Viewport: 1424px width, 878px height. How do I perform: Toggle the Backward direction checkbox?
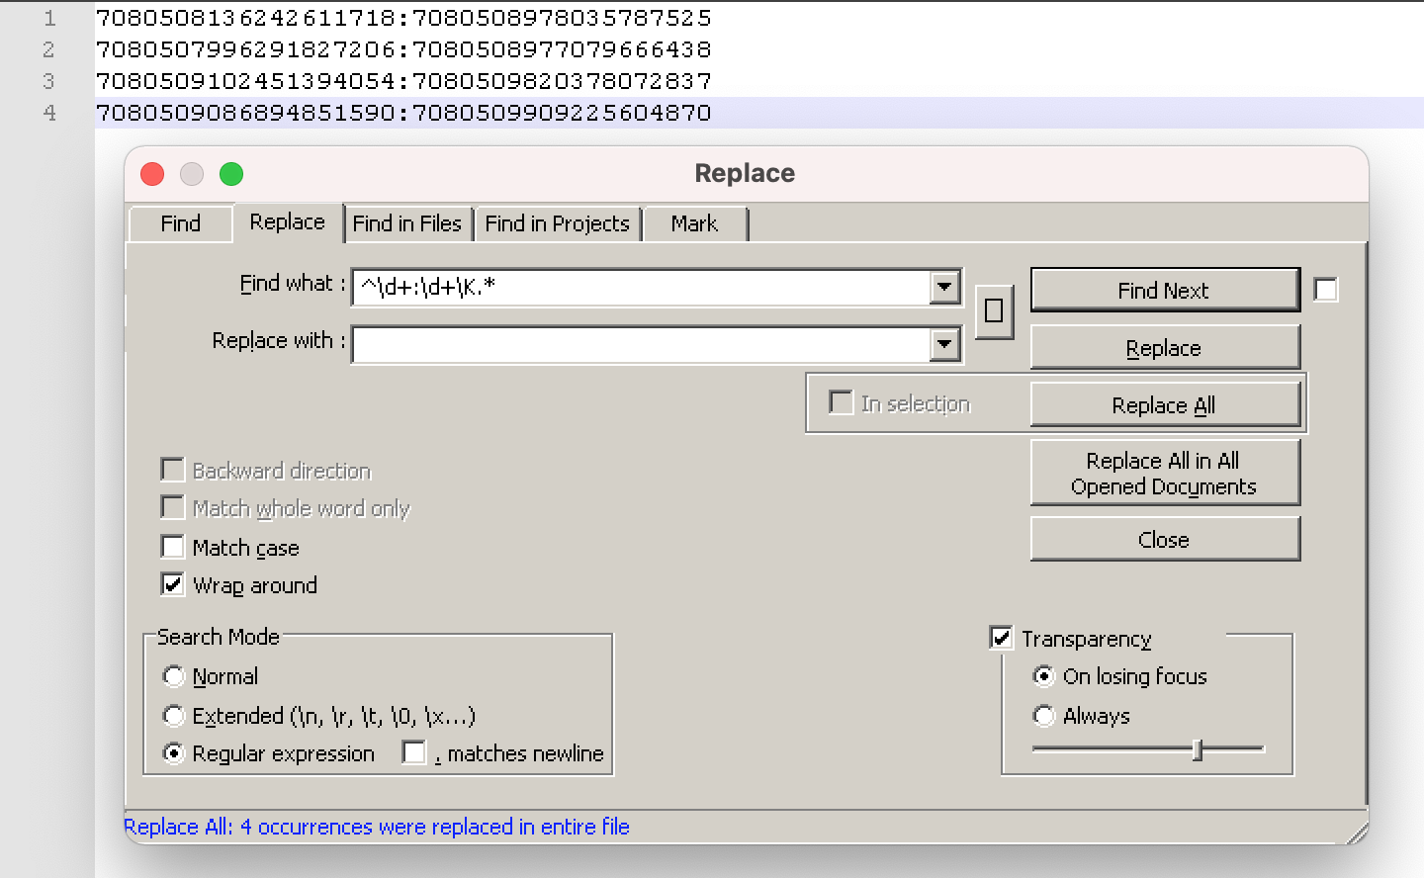tap(173, 470)
